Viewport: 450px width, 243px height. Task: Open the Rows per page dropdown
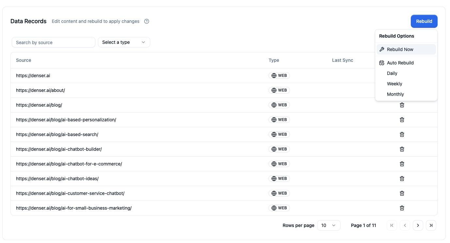pos(329,225)
